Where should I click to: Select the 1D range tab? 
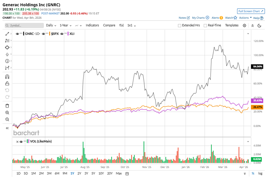18,173
